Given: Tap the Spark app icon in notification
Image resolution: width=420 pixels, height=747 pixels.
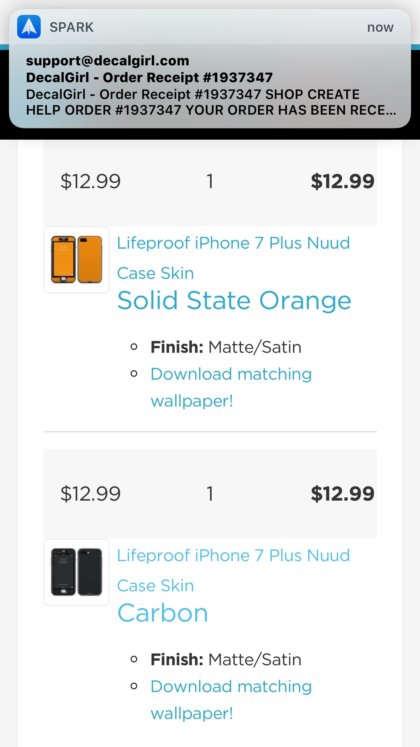Looking at the screenshot, I should coord(29,27).
